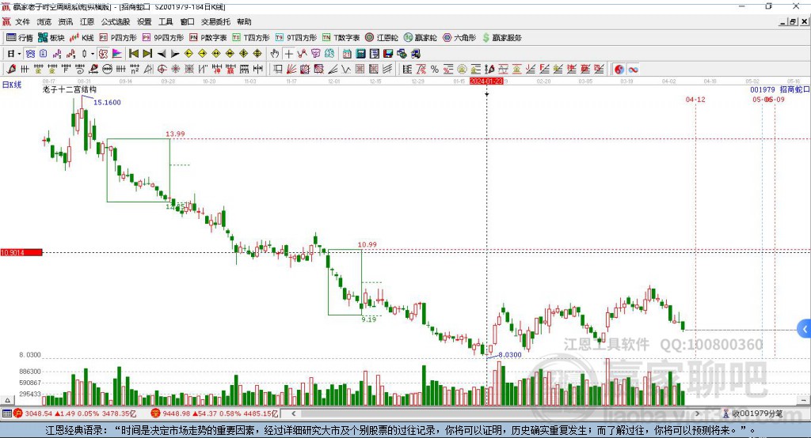811x438 pixels.
Task: Expand the 日 period dropdown arrow
Action: (x=19, y=54)
